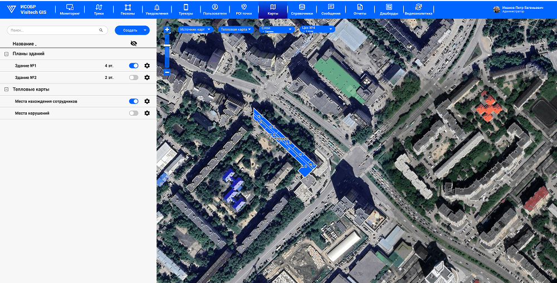Switch to the Отчеты tab
The height and width of the screenshot is (283, 557).
coord(360,9)
